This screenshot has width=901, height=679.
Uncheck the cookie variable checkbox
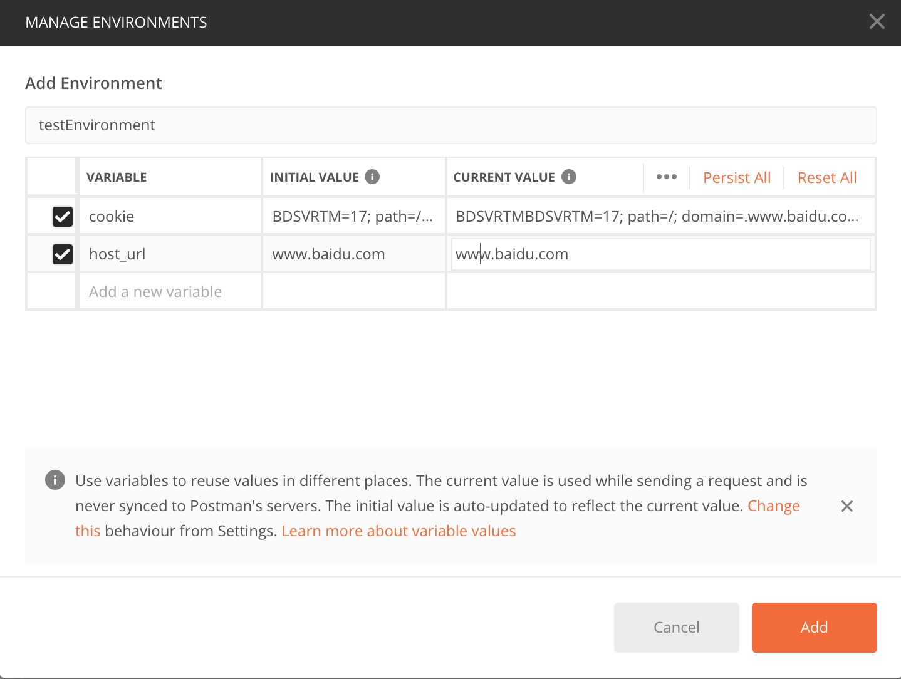tap(63, 217)
